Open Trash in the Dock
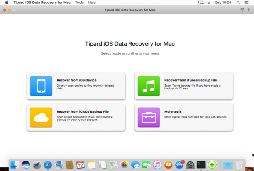Screen dimensions: 254x171 [x=239, y=165]
